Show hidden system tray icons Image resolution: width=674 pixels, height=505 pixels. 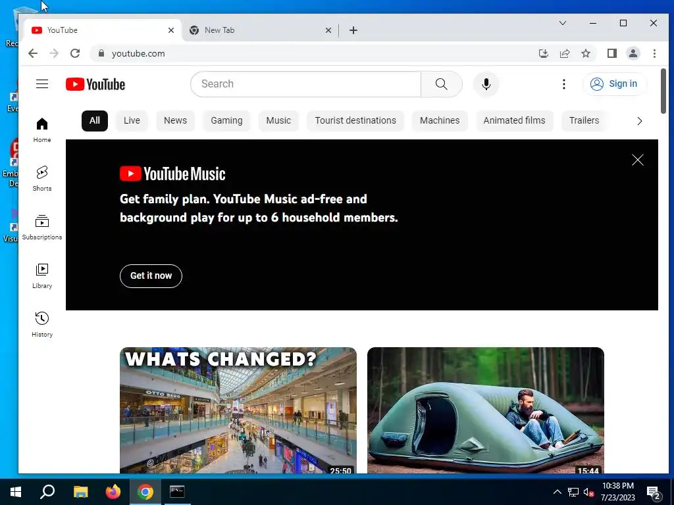point(557,492)
